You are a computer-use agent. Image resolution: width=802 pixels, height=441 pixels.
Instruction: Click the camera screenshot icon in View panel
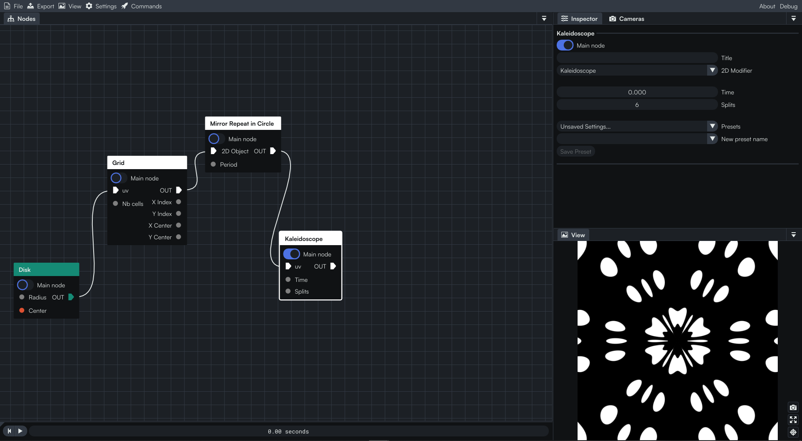pyautogui.click(x=793, y=408)
